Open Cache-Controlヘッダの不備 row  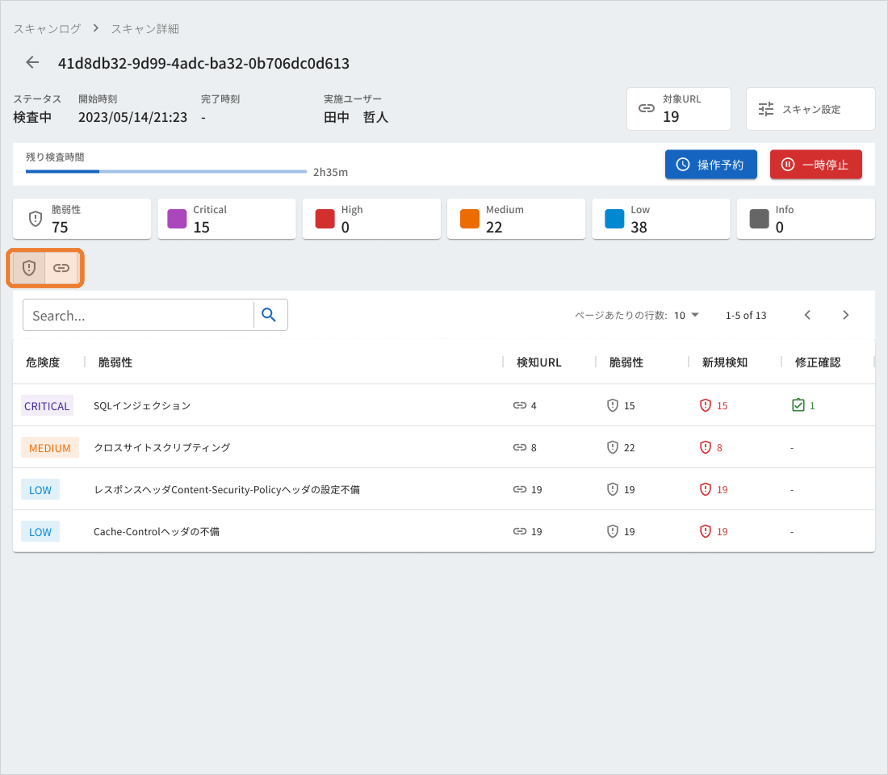pos(444,531)
